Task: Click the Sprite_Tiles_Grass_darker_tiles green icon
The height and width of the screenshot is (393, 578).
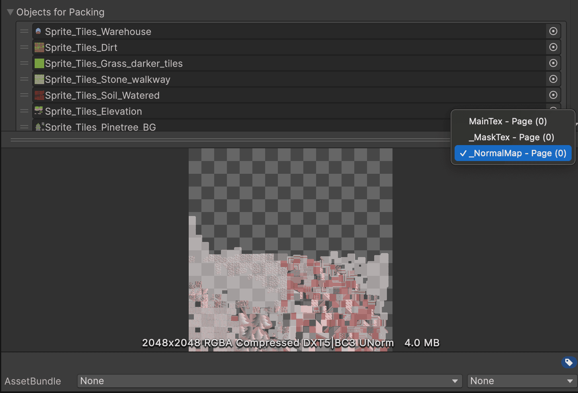Action: 38,63
